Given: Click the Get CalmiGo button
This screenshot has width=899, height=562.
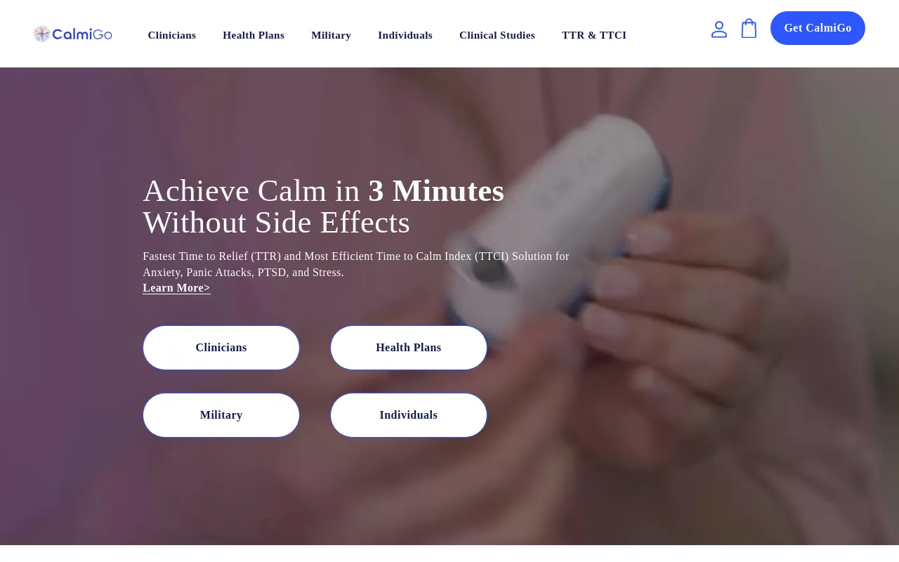Looking at the screenshot, I should click(x=818, y=28).
